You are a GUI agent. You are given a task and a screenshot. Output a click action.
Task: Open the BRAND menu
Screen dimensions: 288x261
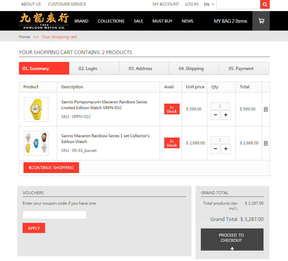tap(81, 21)
